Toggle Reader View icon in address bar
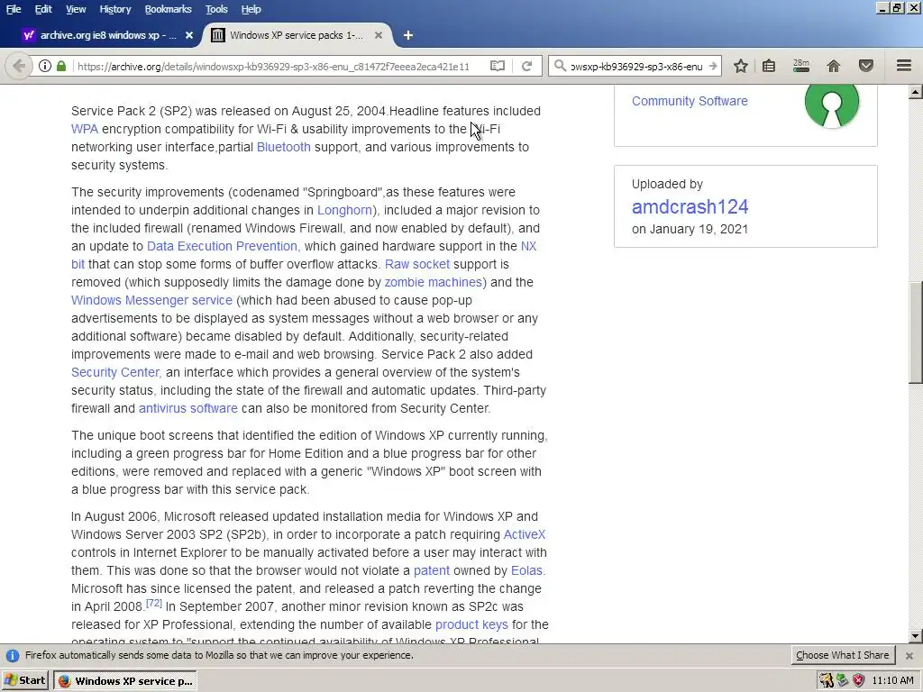The width and height of the screenshot is (923, 692). tap(498, 66)
